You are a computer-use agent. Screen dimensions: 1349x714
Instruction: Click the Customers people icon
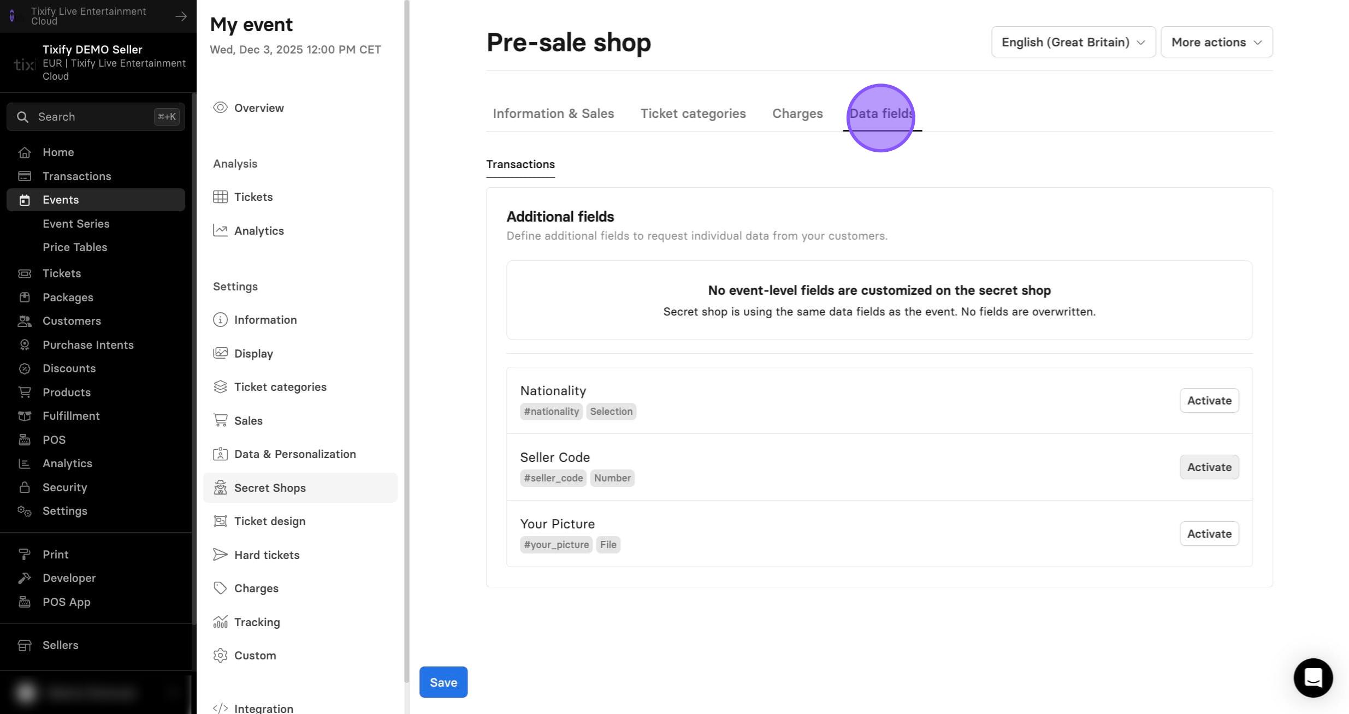pos(25,321)
